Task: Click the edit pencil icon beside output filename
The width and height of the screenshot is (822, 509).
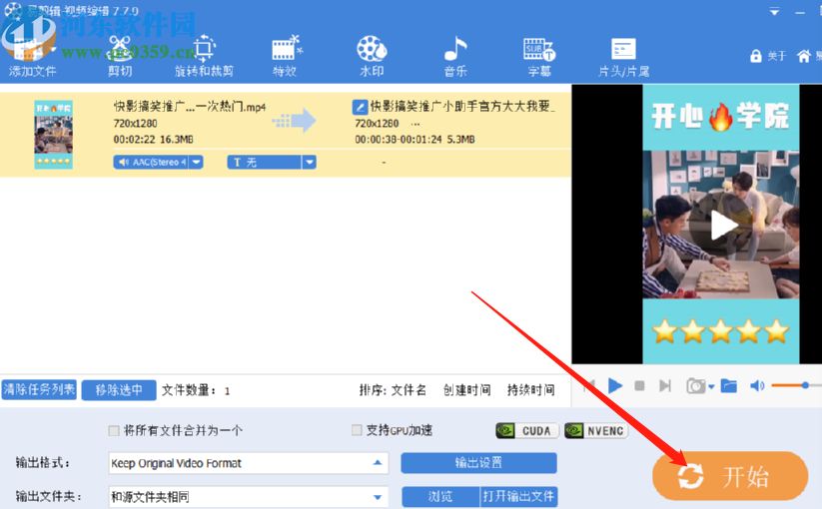Action: pyautogui.click(x=360, y=108)
